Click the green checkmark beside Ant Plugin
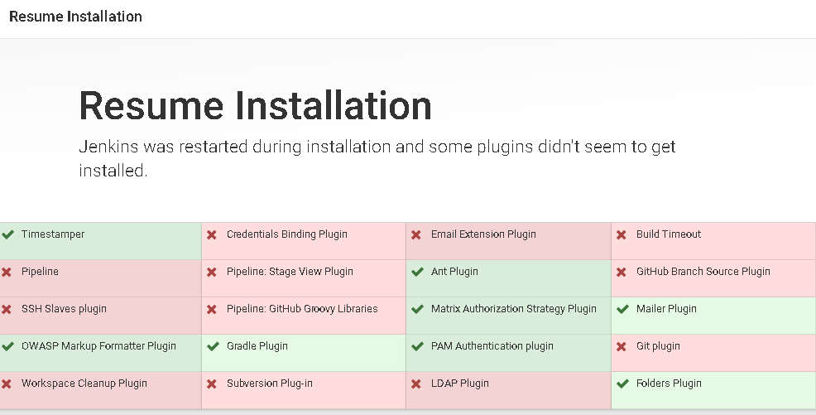Image resolution: width=816 pixels, height=415 pixels. pos(417,272)
